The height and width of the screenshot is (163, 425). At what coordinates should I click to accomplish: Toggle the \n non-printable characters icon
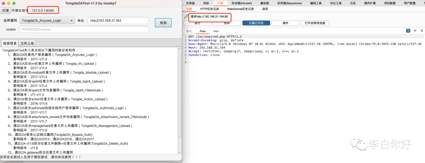pos(415,31)
